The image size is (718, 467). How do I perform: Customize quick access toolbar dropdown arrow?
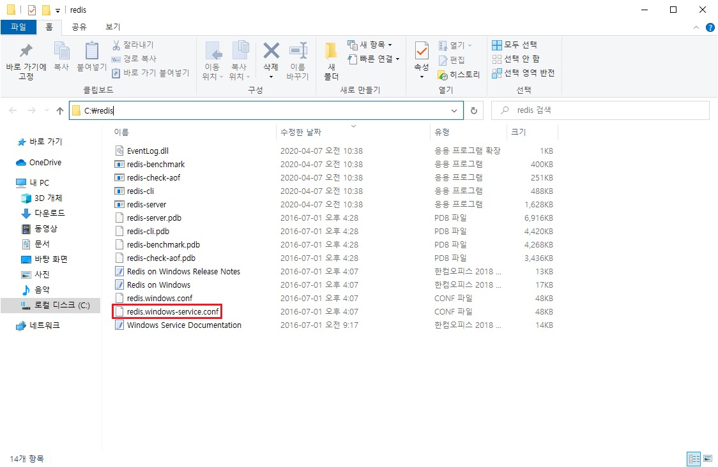point(57,10)
